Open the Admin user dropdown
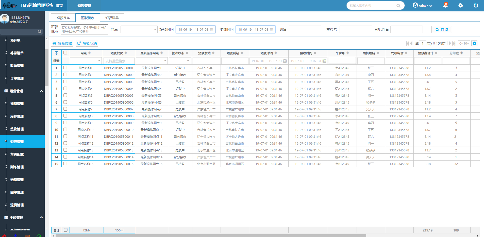 point(423,6)
